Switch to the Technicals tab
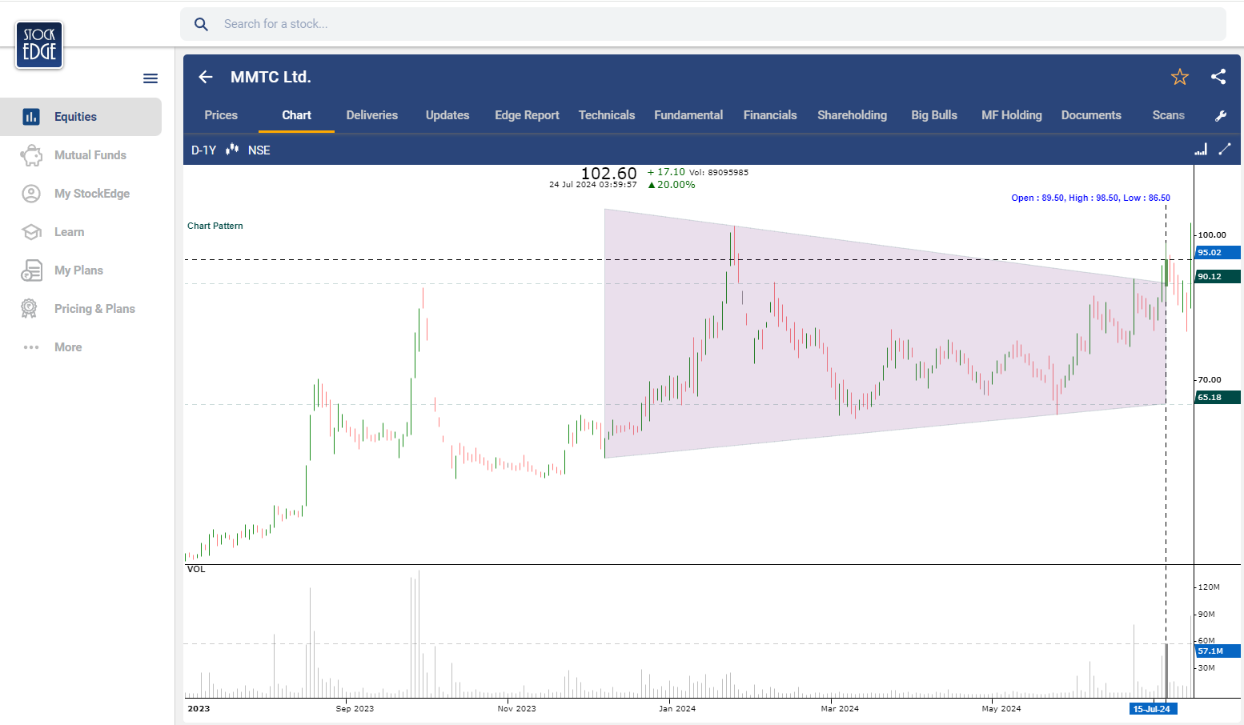Image resolution: width=1244 pixels, height=725 pixels. pyautogui.click(x=606, y=115)
